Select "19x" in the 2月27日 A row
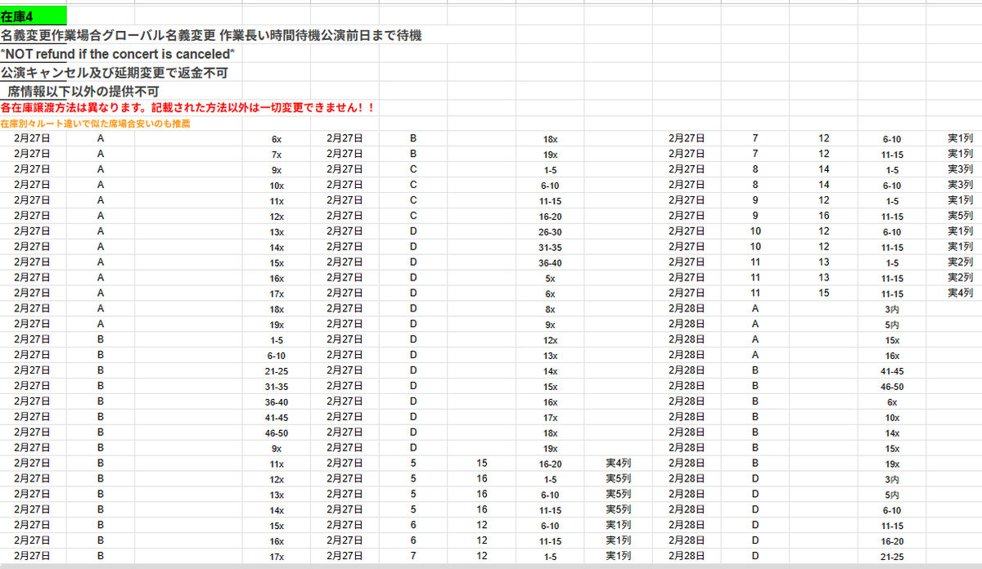982x569 pixels. click(x=277, y=325)
